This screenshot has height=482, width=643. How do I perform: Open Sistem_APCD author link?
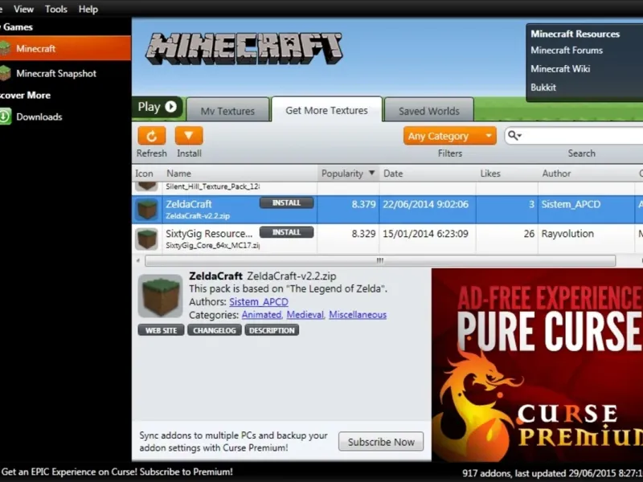tap(259, 302)
